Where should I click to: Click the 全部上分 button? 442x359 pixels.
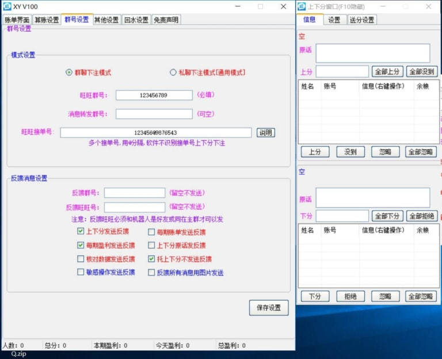point(387,72)
